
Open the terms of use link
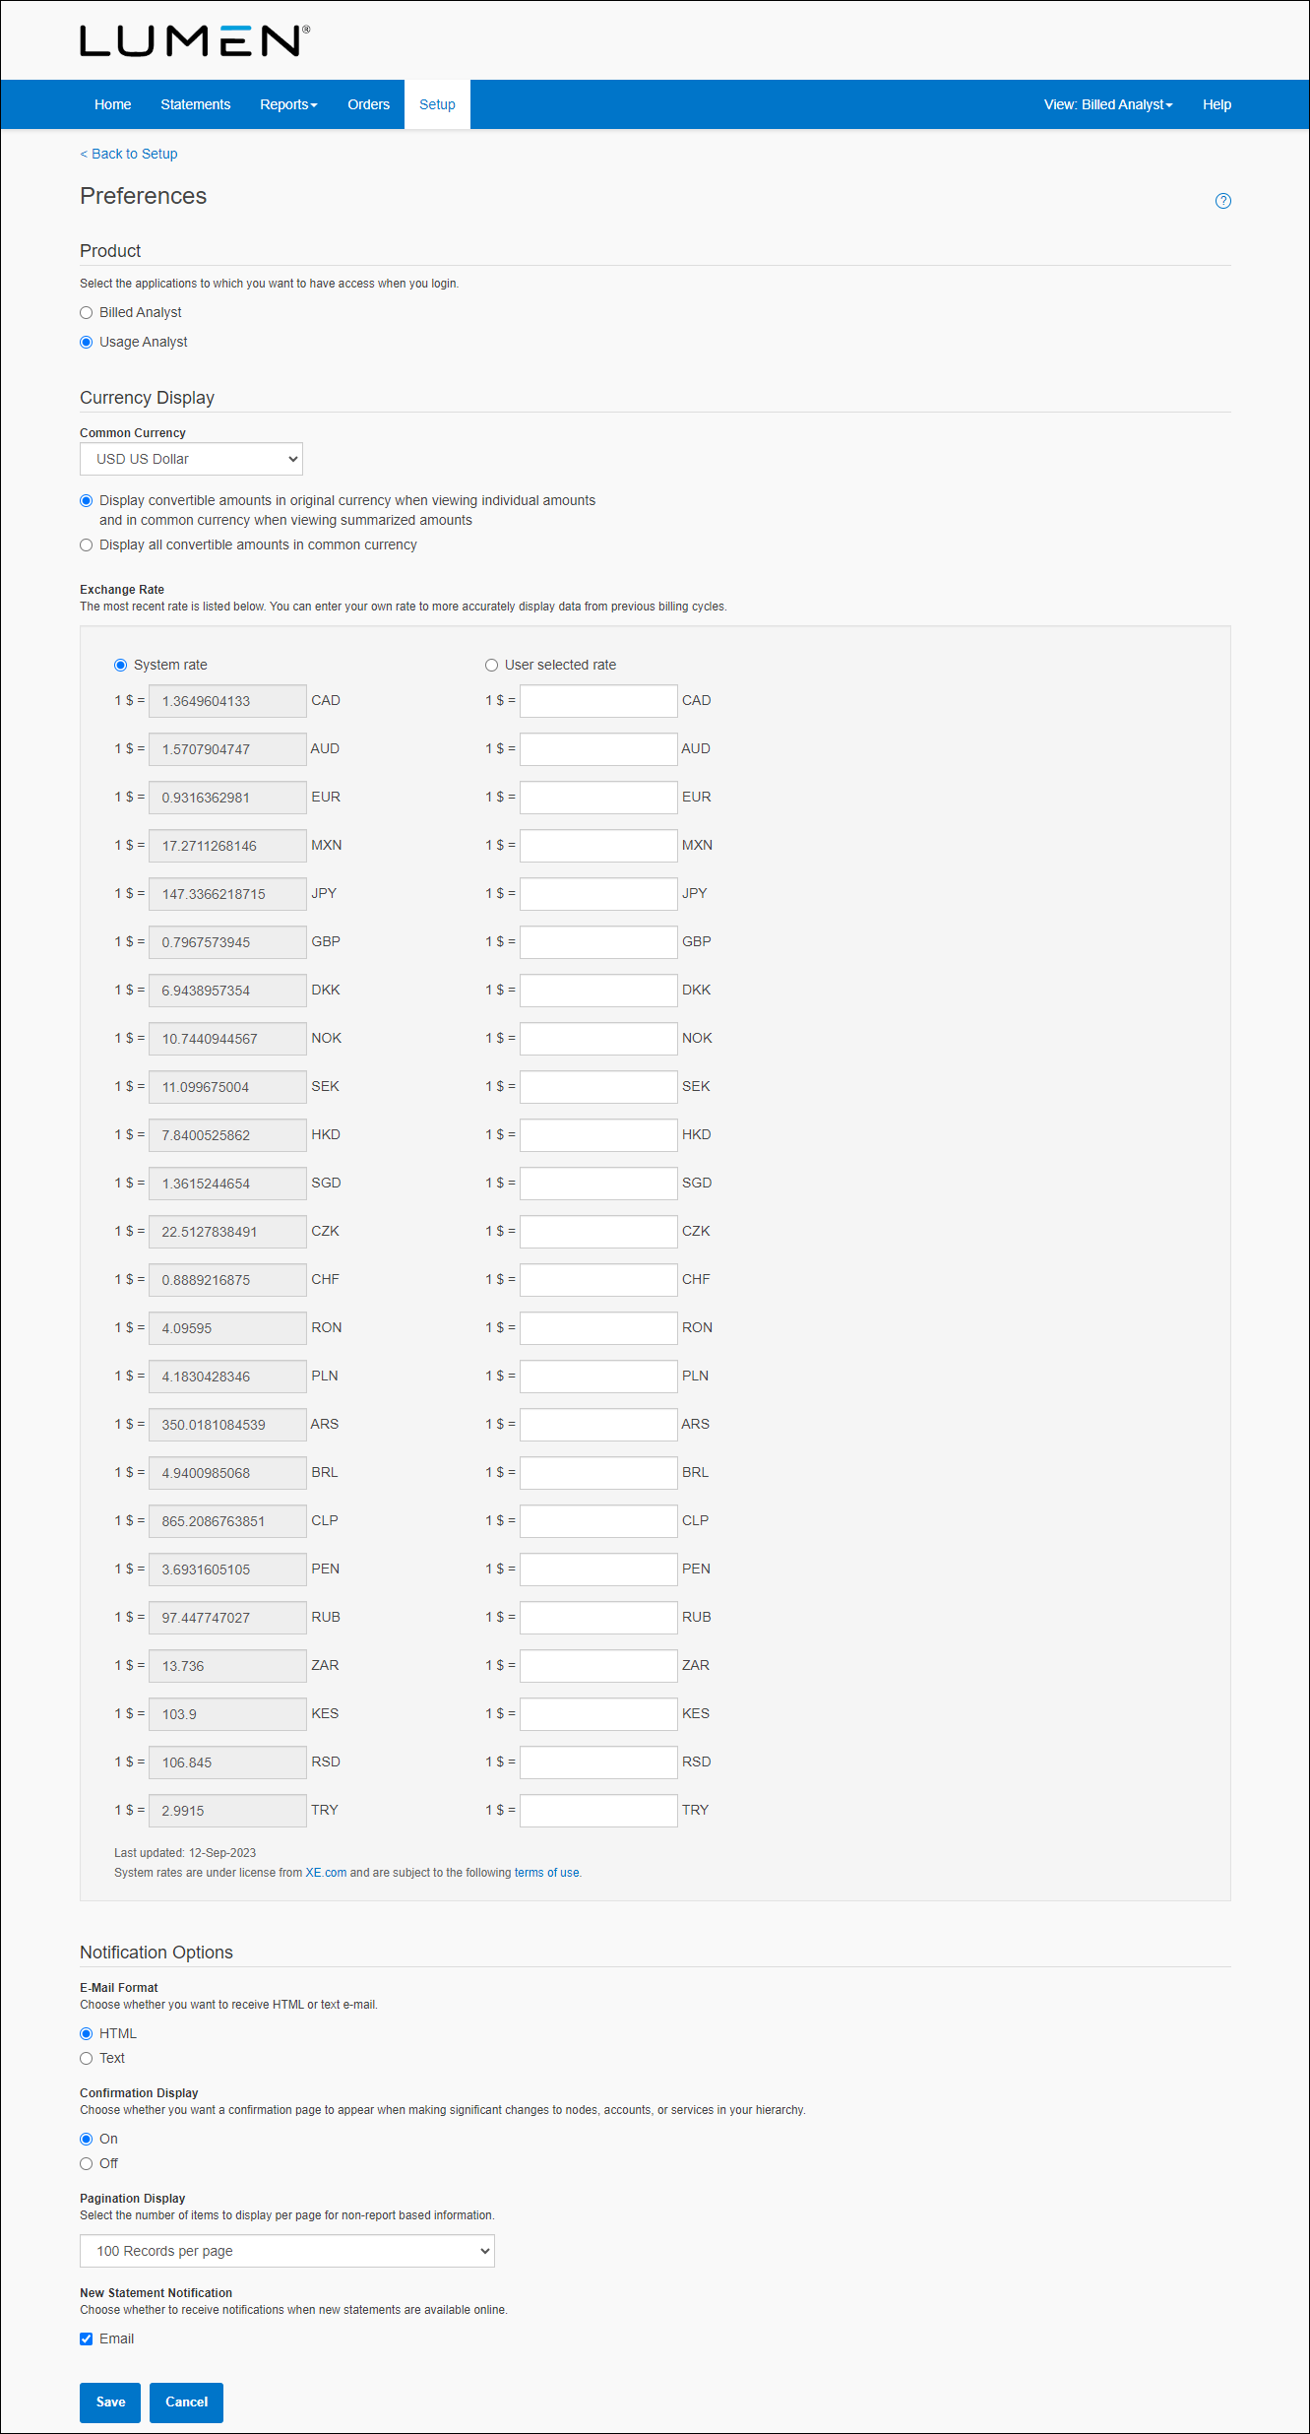tap(547, 1873)
